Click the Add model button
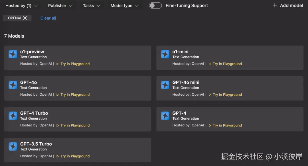The width and height of the screenshot is (308, 166). (x=288, y=5)
